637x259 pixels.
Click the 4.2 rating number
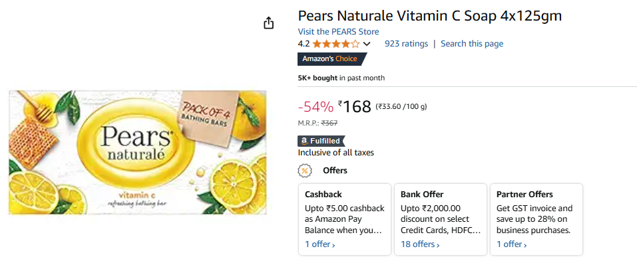(x=304, y=44)
